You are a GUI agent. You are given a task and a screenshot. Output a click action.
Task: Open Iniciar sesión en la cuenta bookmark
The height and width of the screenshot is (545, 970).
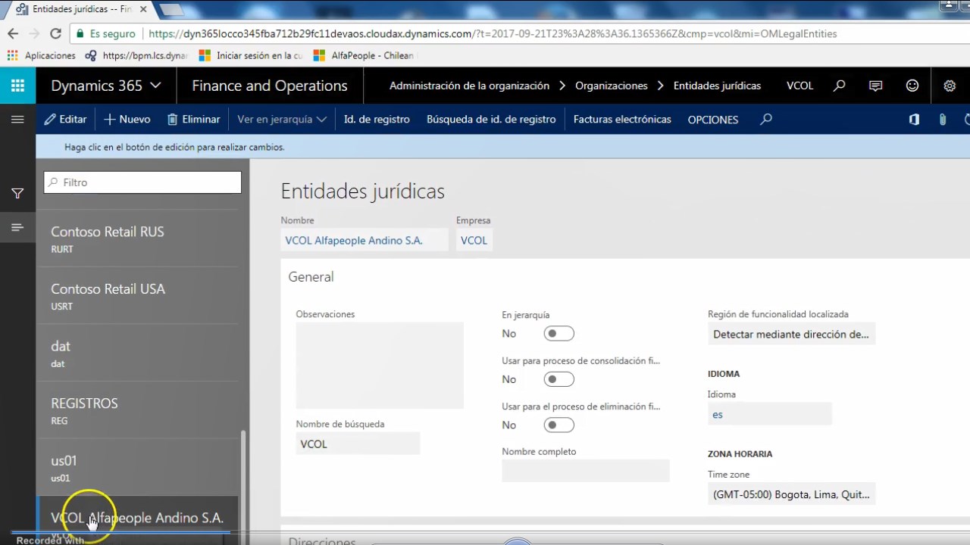[x=251, y=55]
